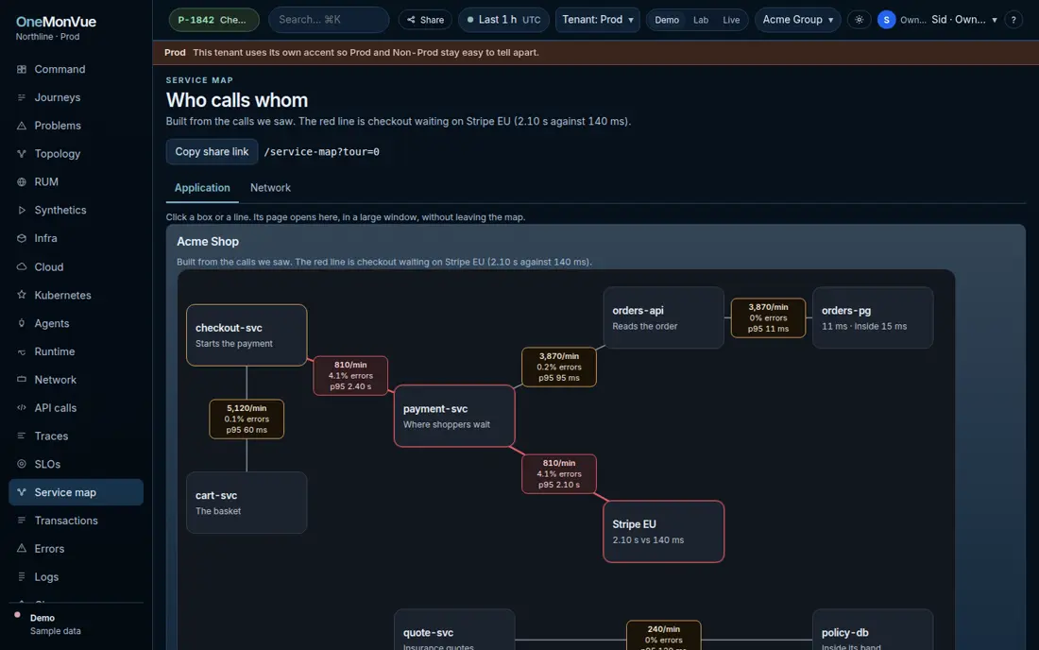Click the 0.2% errors edge label
The height and width of the screenshot is (650, 1039).
click(x=559, y=368)
